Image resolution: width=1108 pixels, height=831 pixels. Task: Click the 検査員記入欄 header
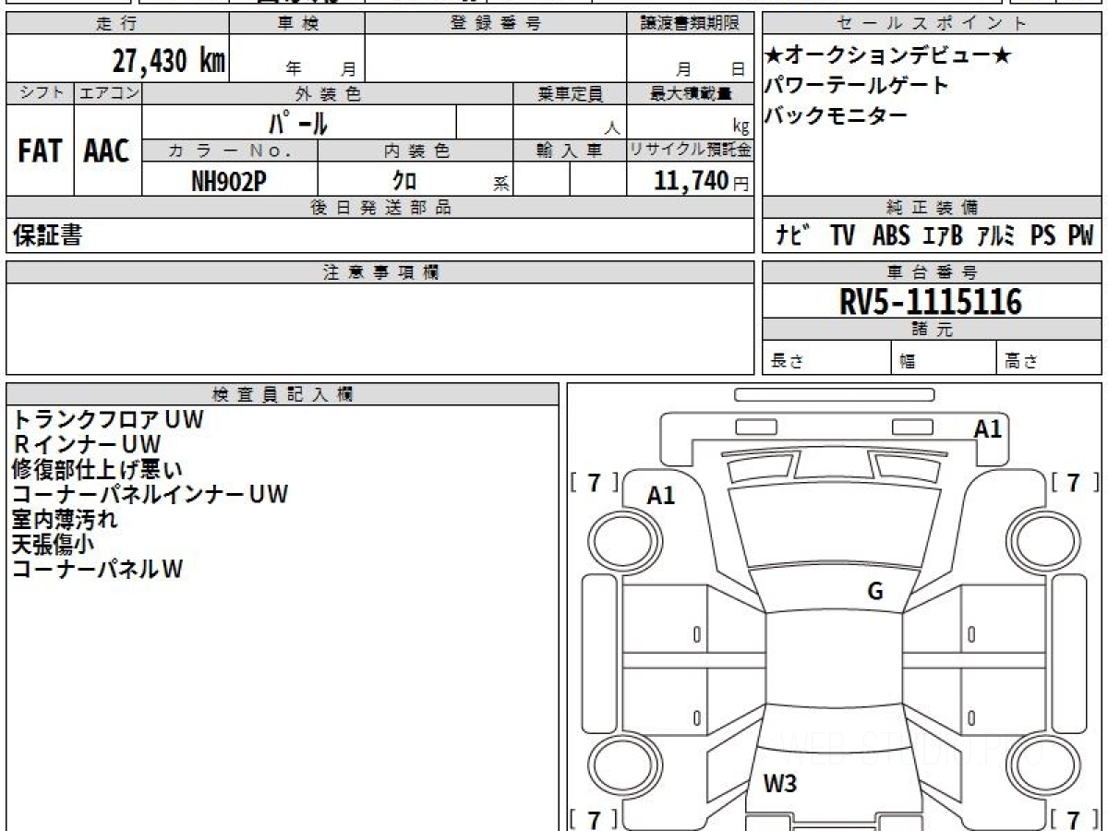283,394
